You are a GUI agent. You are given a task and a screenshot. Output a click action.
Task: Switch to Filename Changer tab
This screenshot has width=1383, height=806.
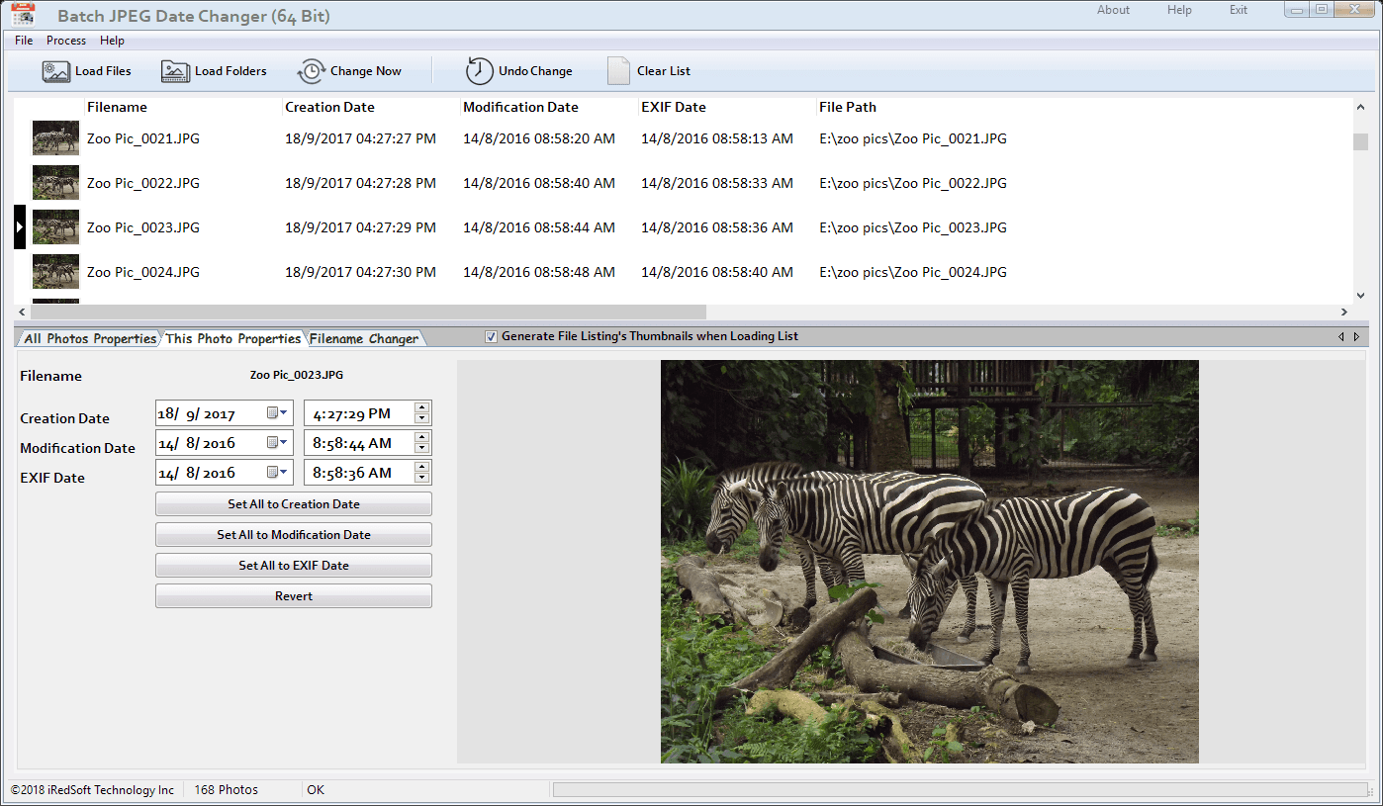pos(364,338)
